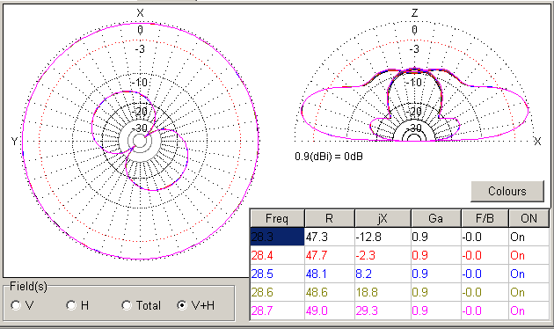Click the X axis label above the azimuth plot
Screen dimensions: 554x329
coord(141,13)
